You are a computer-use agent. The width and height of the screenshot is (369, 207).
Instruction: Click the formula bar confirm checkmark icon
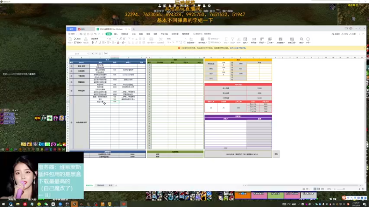tap(96, 53)
